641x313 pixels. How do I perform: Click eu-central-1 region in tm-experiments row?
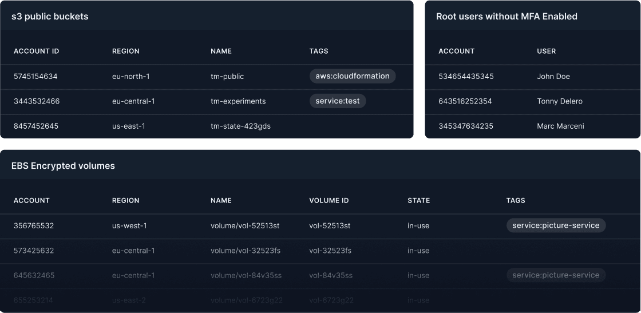point(133,101)
